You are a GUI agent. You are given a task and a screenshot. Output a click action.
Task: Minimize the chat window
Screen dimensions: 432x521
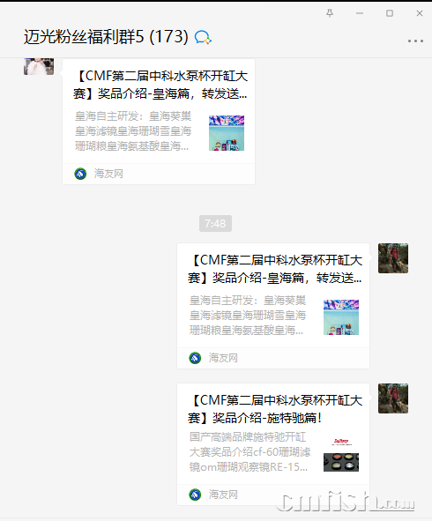359,13
